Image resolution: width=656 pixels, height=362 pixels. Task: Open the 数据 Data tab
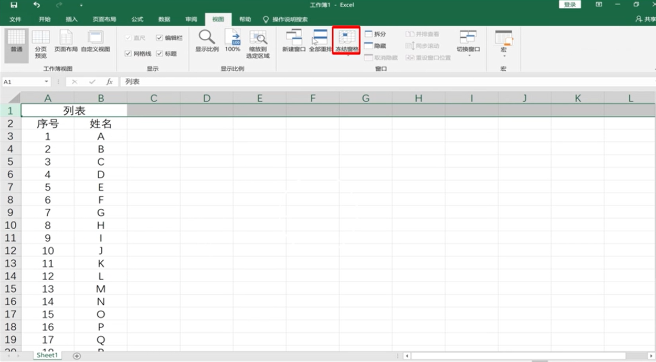click(164, 19)
